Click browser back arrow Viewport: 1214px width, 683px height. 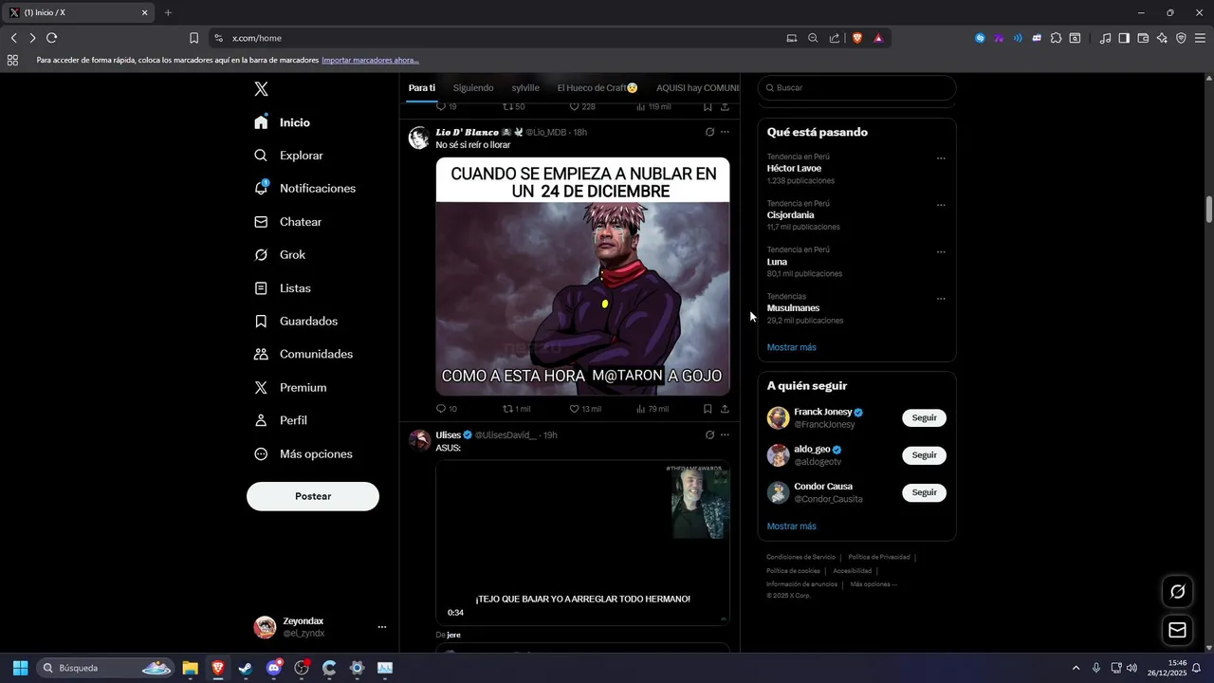point(13,38)
